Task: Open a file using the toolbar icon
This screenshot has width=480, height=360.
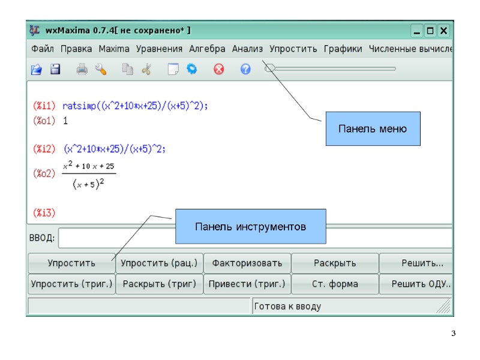Action: tap(36, 70)
